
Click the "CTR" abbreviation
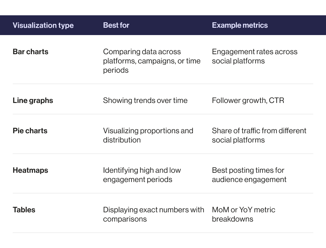click(x=276, y=100)
